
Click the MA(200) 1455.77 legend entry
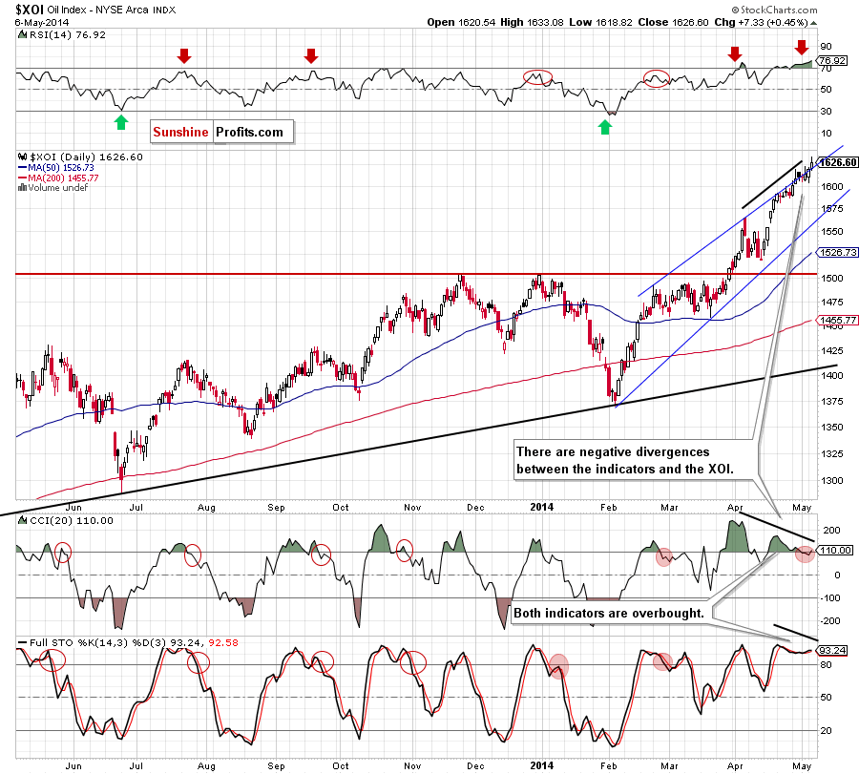(x=63, y=178)
